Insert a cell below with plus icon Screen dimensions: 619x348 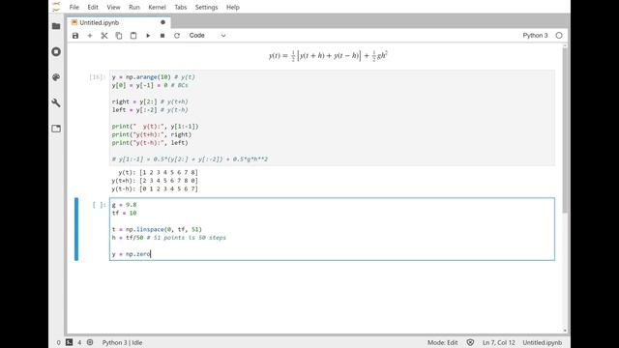coord(90,36)
